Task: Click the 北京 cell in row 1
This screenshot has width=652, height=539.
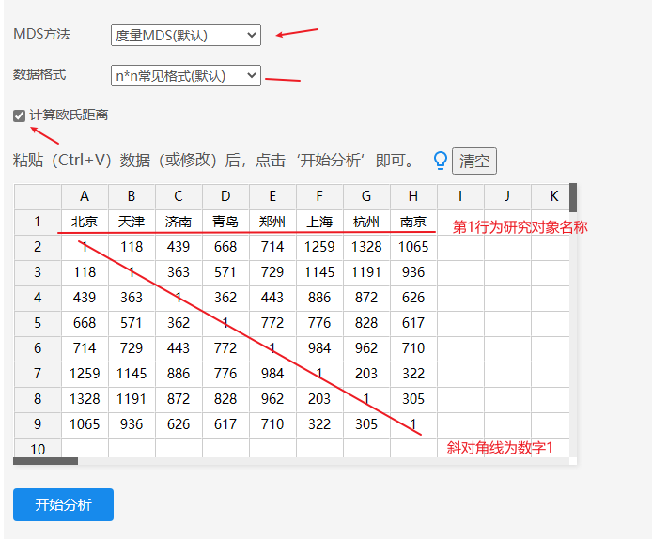Action: (x=85, y=222)
